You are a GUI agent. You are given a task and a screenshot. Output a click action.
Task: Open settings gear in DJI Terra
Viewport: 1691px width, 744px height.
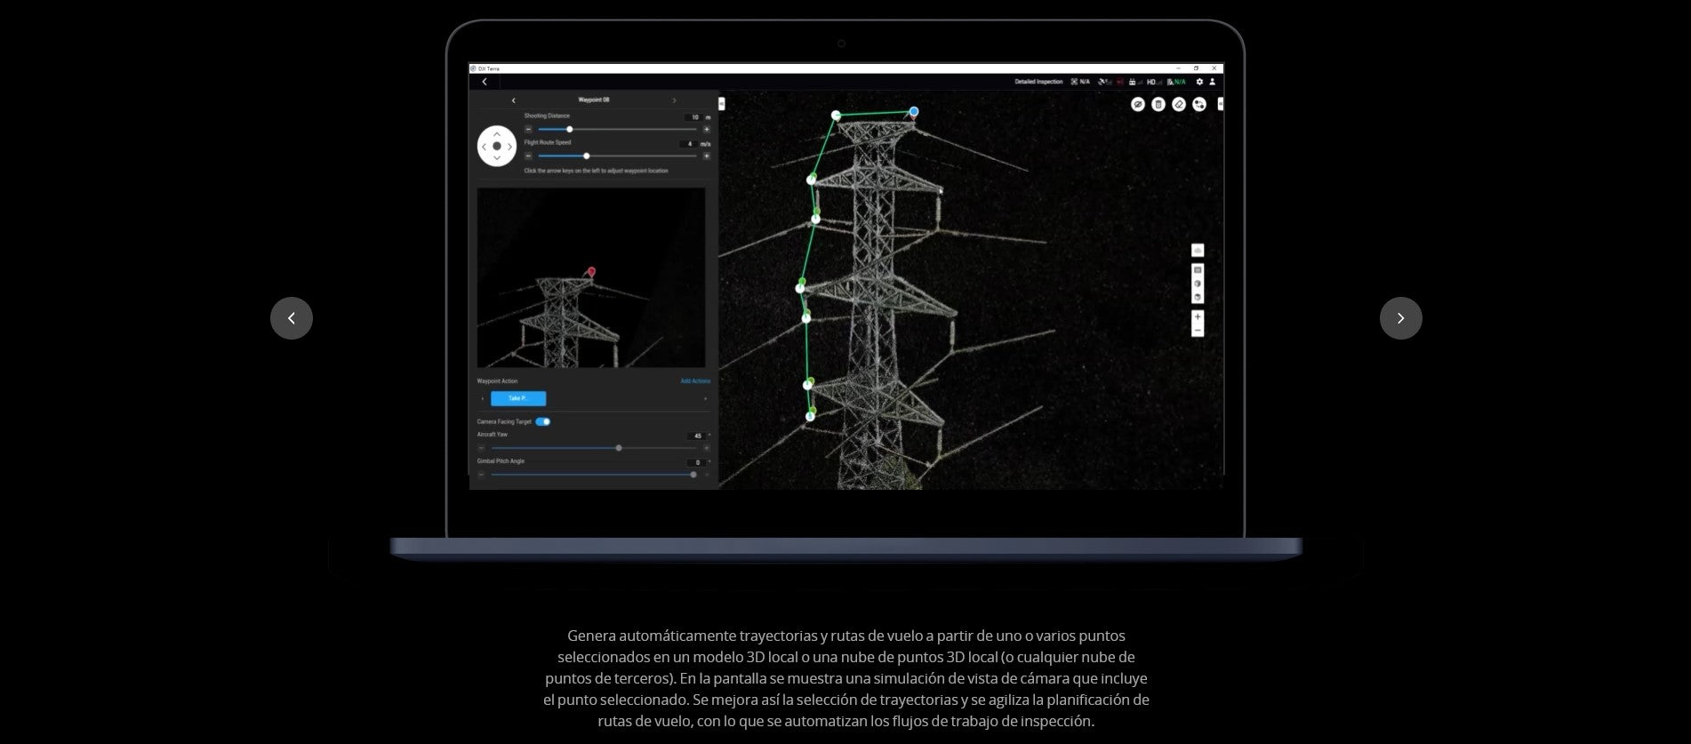coord(1199,82)
